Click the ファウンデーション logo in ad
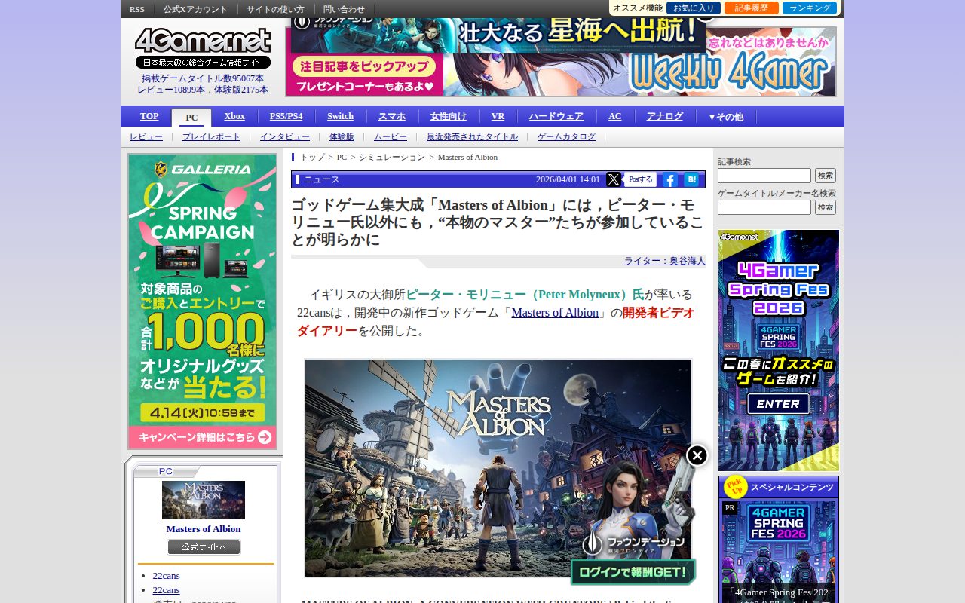Viewport: 965px width, 603px height. pos(633,542)
